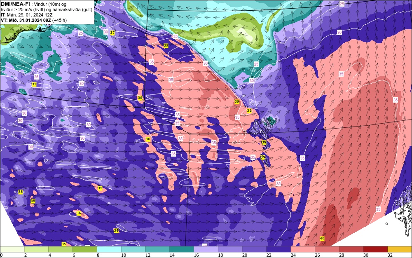Pick the dark teal swatch between 14 and 16

pos(182,249)
